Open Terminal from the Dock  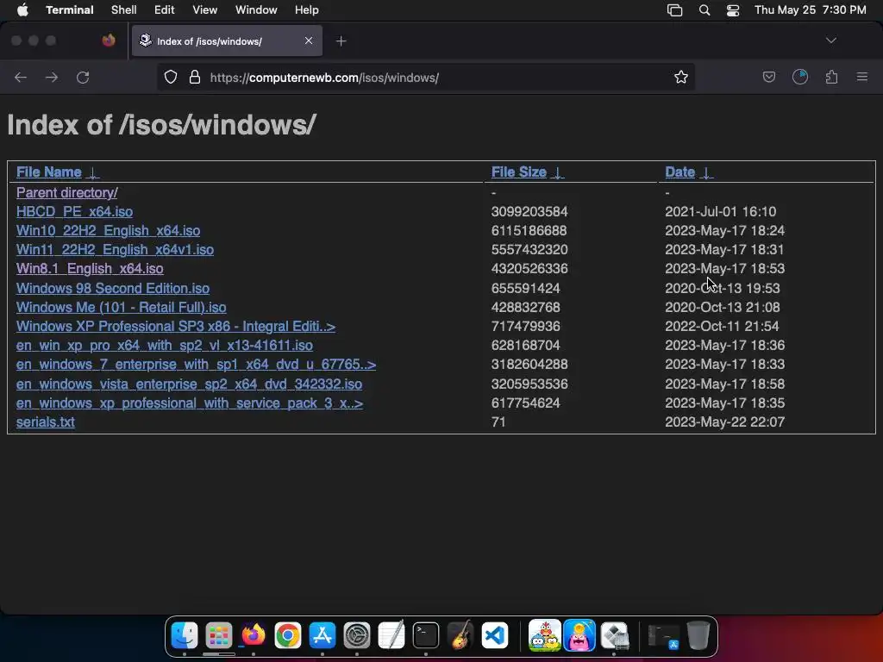[426, 635]
